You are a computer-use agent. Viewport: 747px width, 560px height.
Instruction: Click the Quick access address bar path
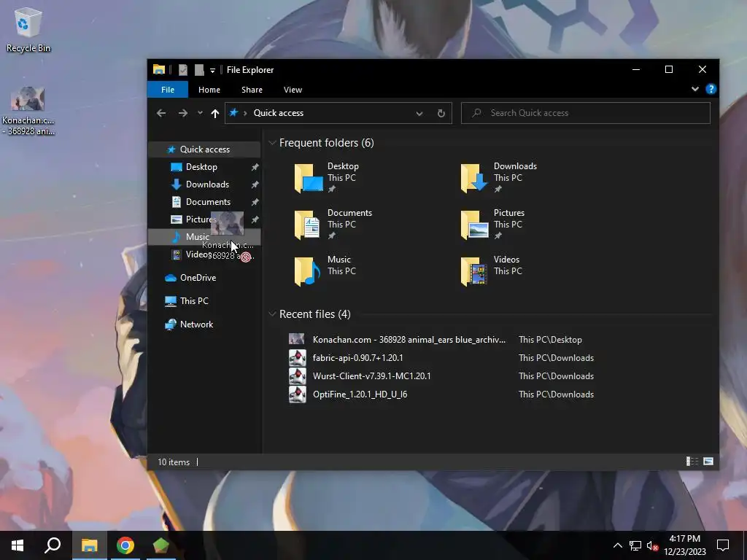coord(278,113)
